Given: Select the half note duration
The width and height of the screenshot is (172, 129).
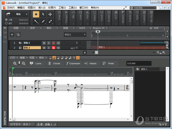Looking at the screenshot, I should pyautogui.click(x=54, y=58).
